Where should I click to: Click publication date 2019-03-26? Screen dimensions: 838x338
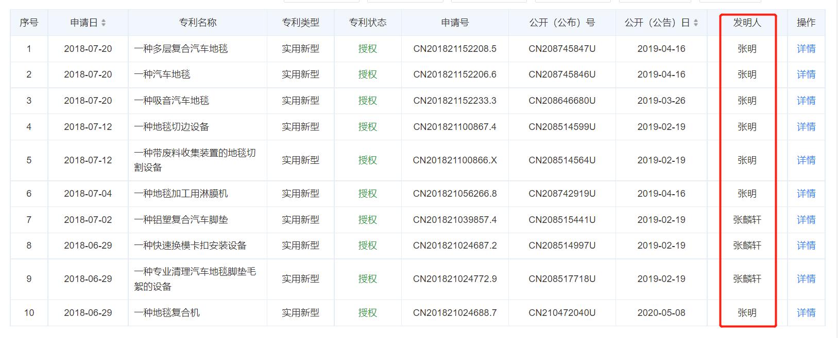point(661,101)
